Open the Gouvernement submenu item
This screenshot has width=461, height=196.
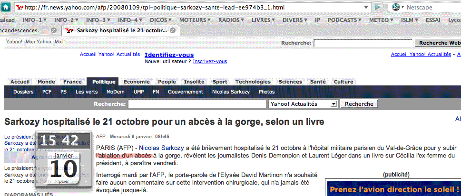(x=186, y=92)
